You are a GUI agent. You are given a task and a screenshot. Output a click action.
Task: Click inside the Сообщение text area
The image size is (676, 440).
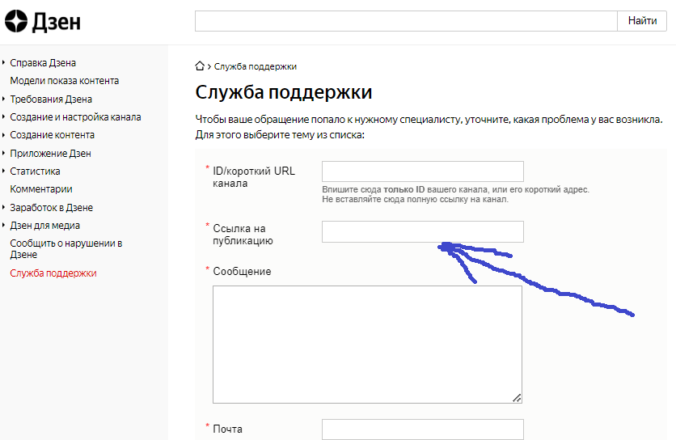point(367,345)
